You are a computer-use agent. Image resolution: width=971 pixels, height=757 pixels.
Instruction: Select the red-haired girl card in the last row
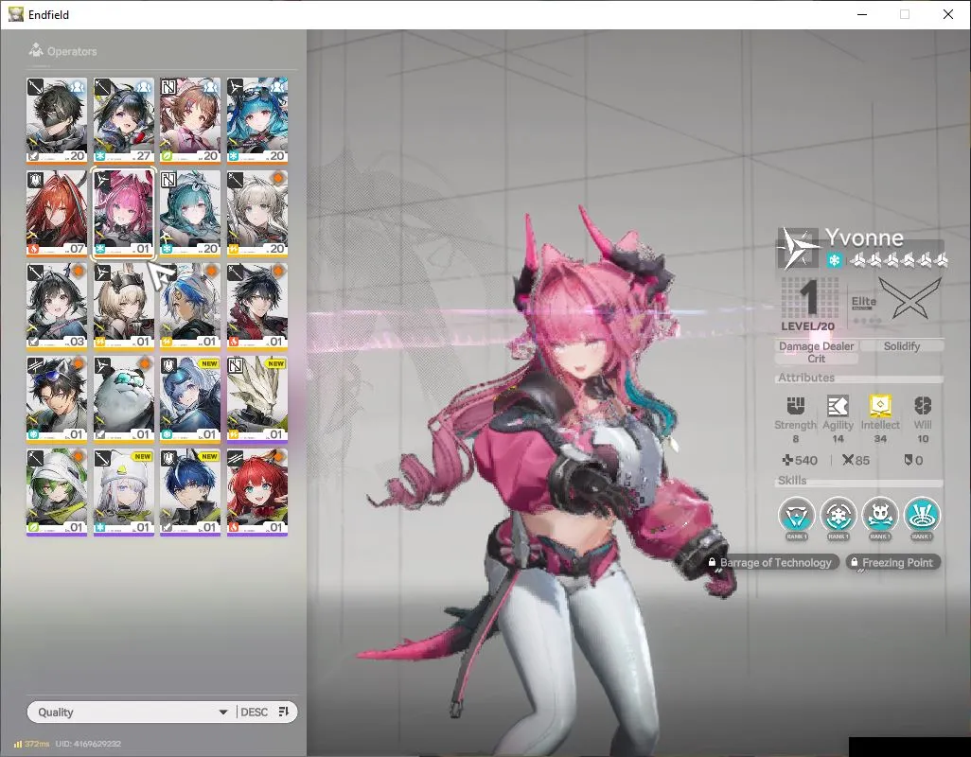[x=257, y=492]
